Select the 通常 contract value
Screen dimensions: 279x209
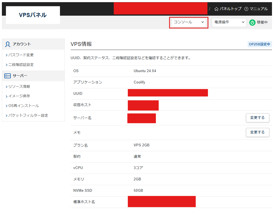tap(137, 157)
